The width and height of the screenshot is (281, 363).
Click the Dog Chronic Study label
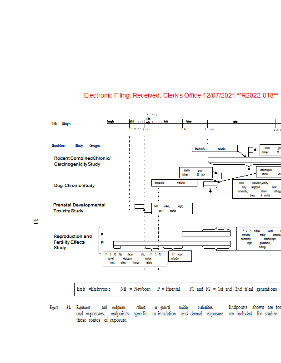click(74, 186)
